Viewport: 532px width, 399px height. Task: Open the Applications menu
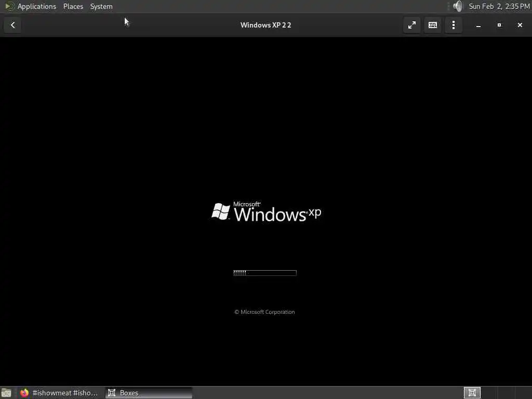tap(31, 6)
